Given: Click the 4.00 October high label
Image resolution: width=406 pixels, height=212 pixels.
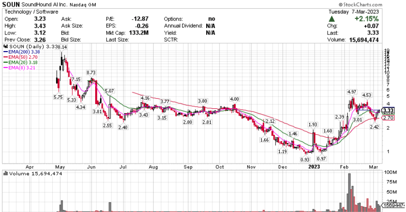Looking at the screenshot, I should tap(234, 99).
